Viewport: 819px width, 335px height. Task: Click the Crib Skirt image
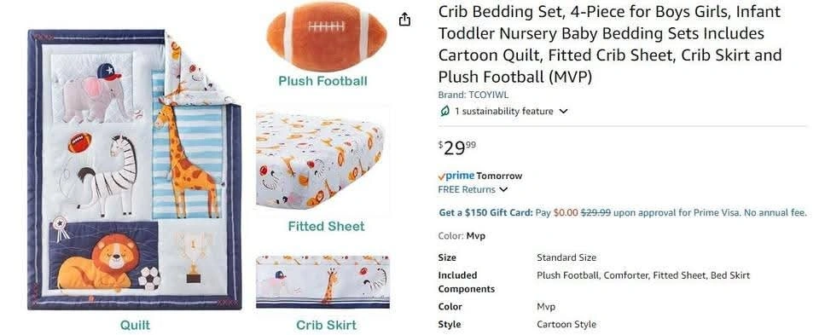(322, 282)
